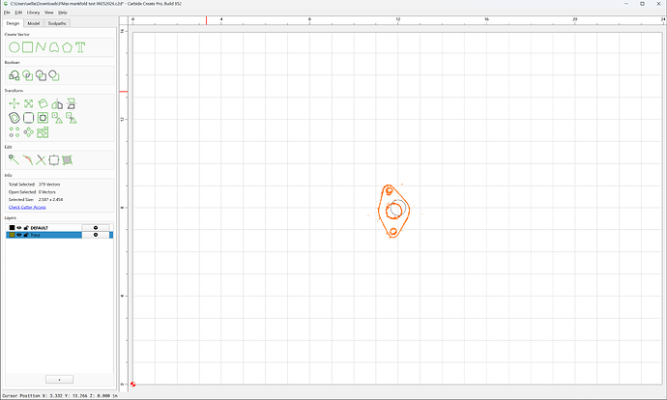Open DEFAULT layer black color swatch

coord(12,228)
